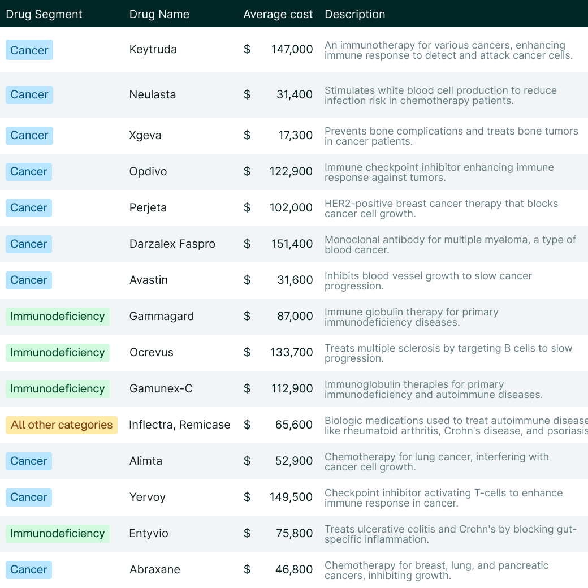
Task: Click the 133,700 average cost value
Action: (x=292, y=352)
